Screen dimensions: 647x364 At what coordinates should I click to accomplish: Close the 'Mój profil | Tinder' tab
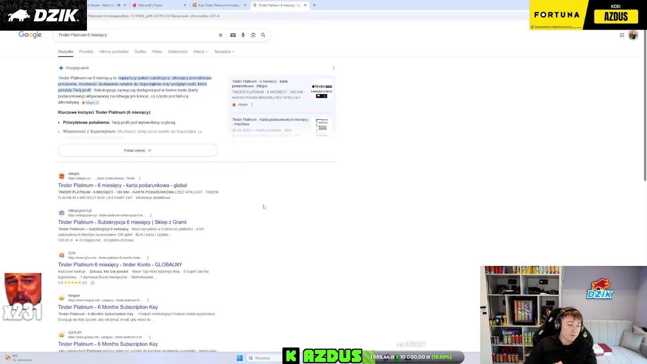coord(185,5)
